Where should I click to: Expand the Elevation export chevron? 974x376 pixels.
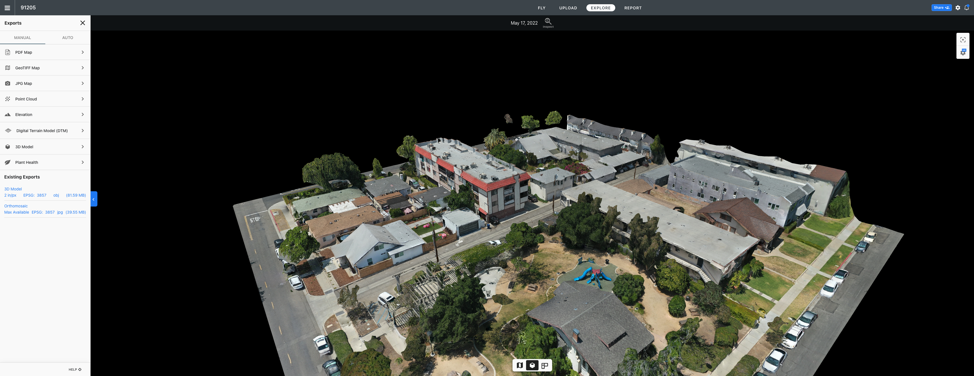point(82,115)
